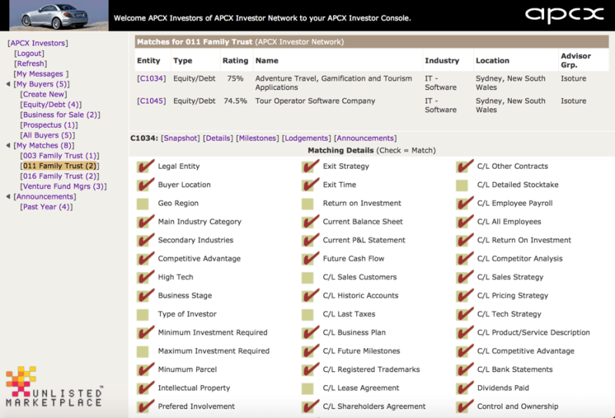Collapse the My Matches (8) tree arrow
Viewport: 615px width, 418px height.
pyautogui.click(x=8, y=145)
